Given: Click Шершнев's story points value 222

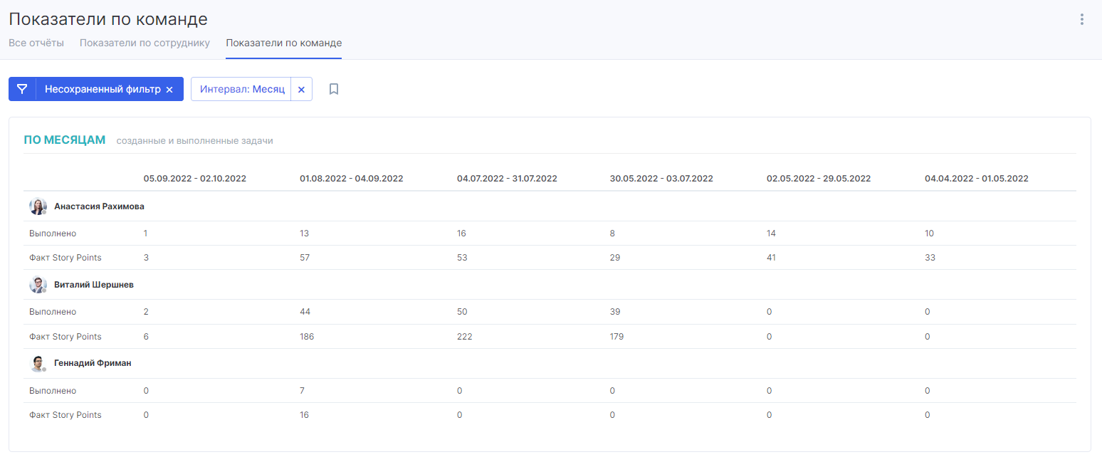Looking at the screenshot, I should tap(465, 337).
